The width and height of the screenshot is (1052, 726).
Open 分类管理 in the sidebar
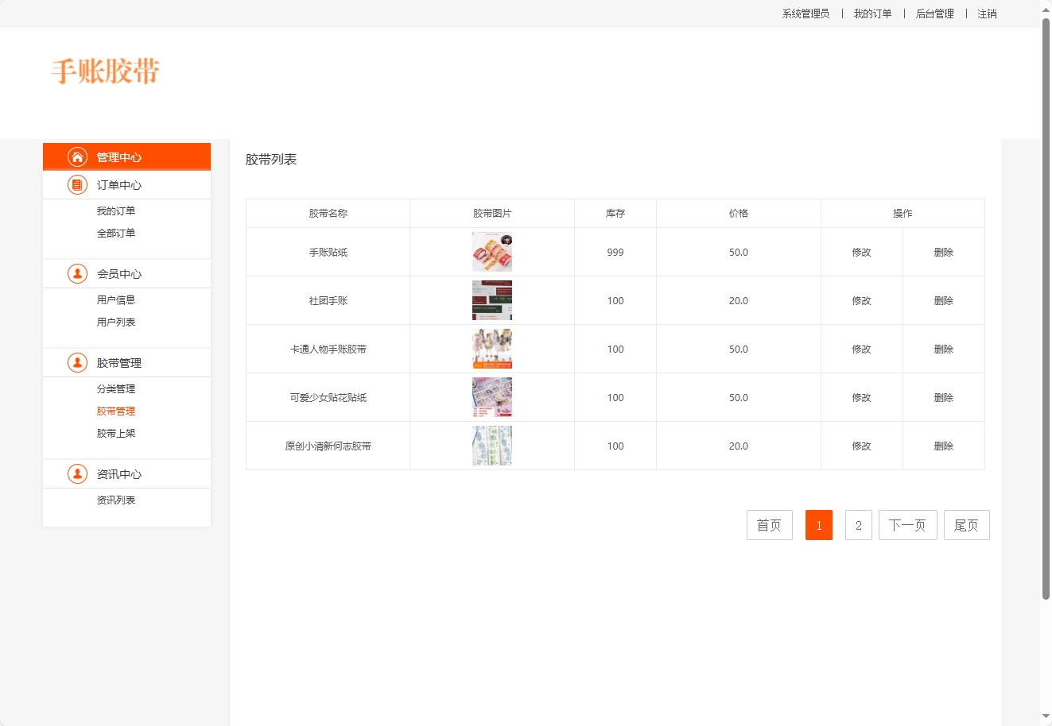[115, 389]
